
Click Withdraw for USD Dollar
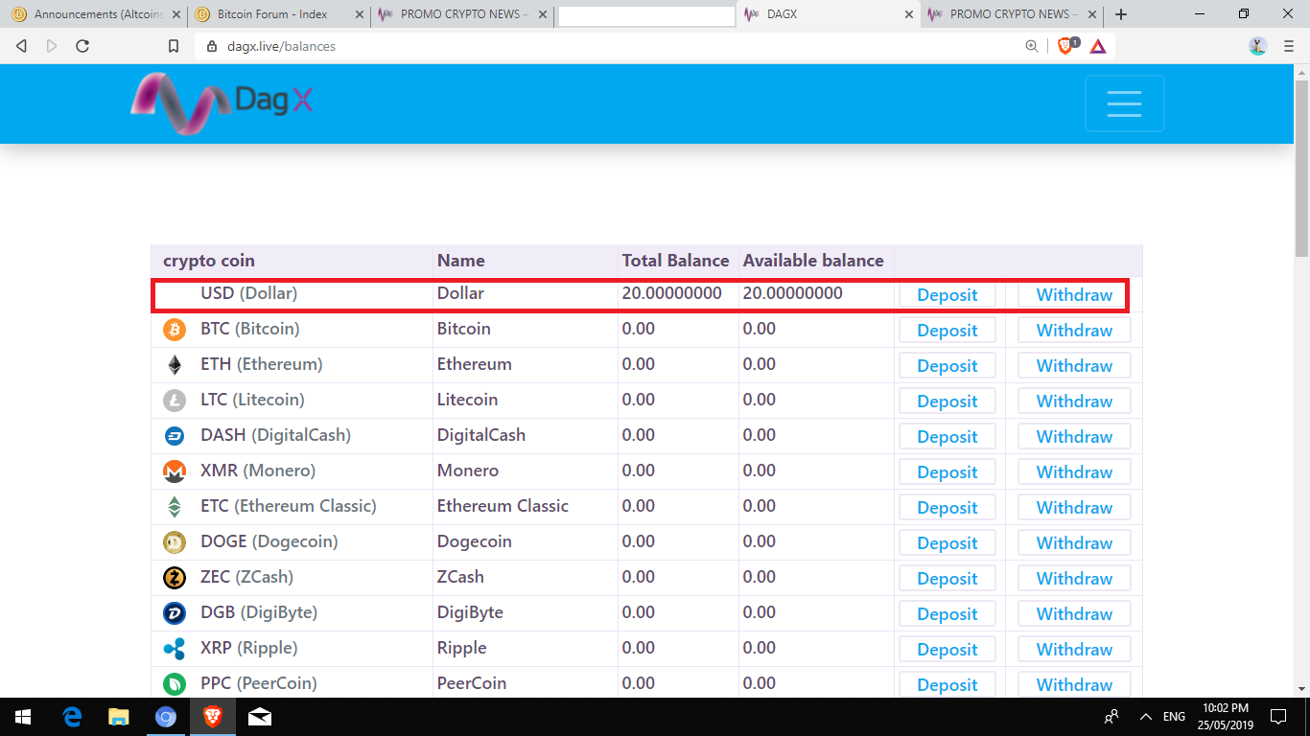1074,295
